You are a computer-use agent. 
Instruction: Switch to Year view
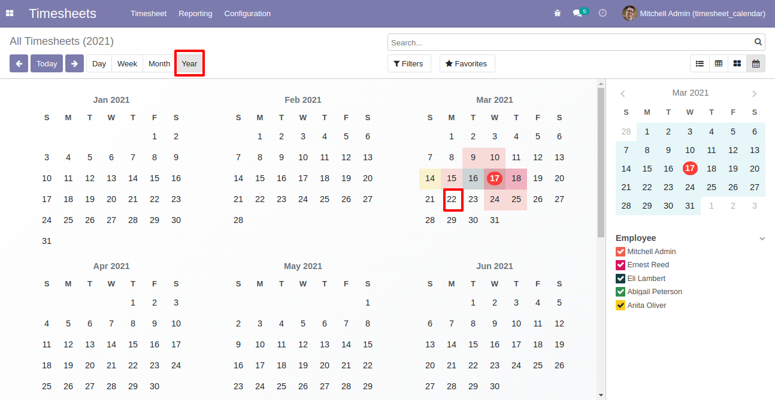[x=189, y=63]
